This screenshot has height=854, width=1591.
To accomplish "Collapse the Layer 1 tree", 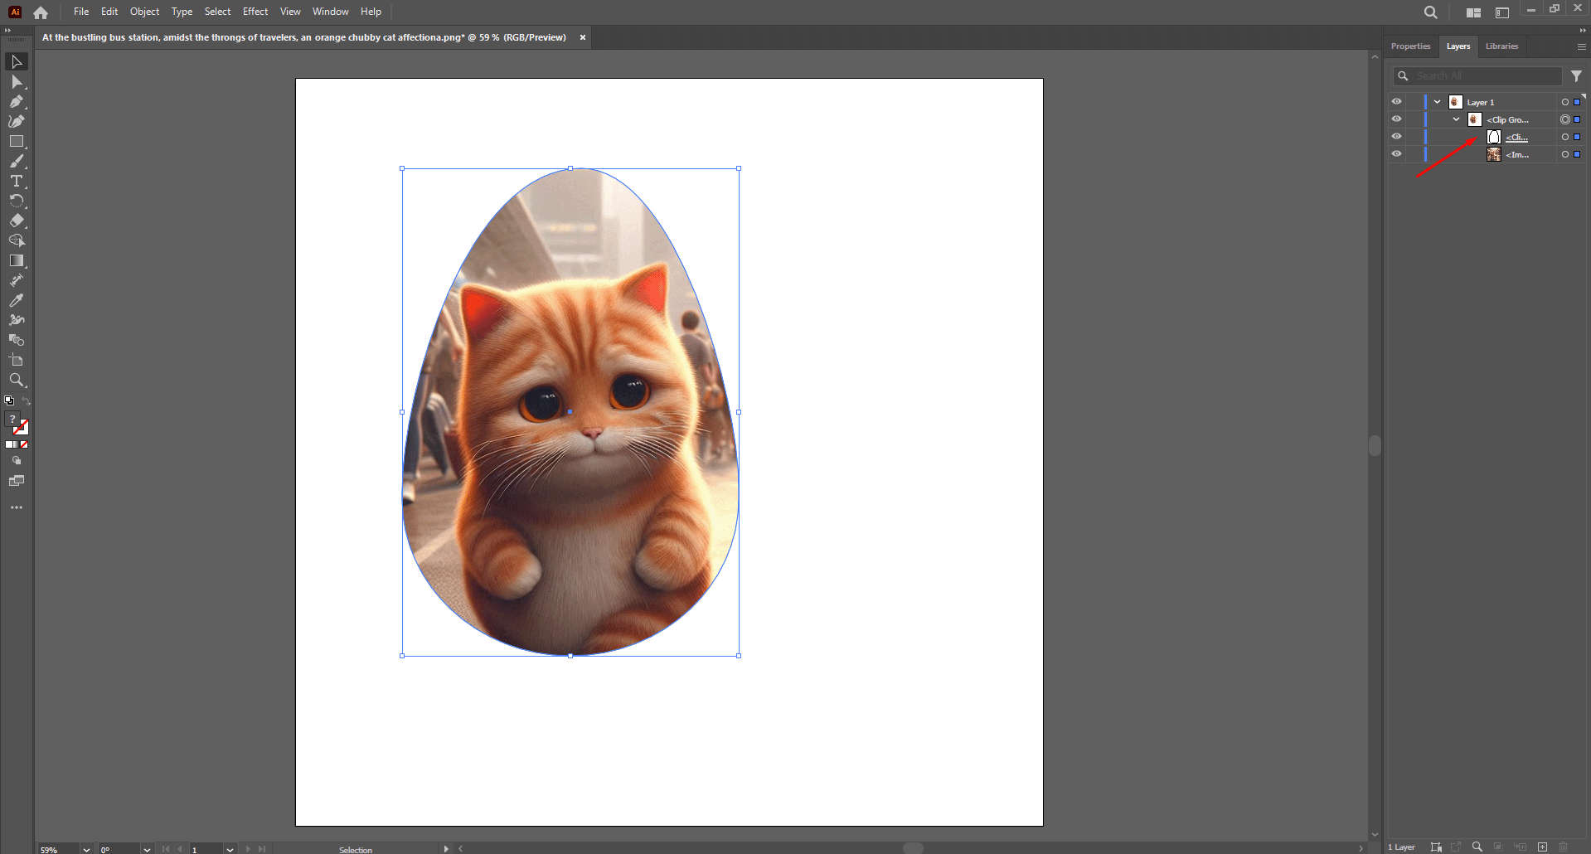I will (1437, 101).
